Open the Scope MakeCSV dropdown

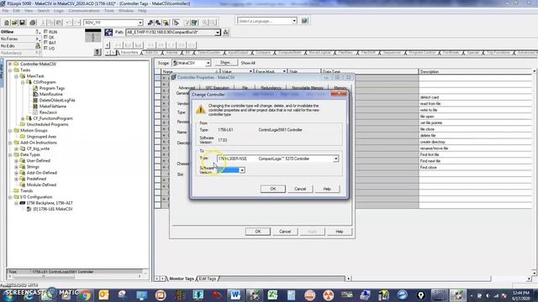point(208,64)
